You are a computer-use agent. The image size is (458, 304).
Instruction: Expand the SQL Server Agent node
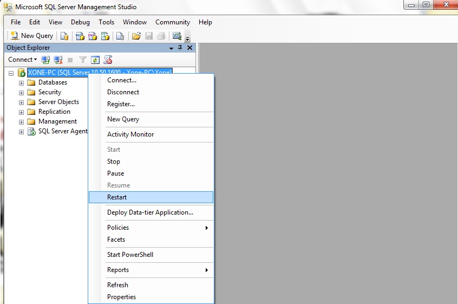click(21, 132)
